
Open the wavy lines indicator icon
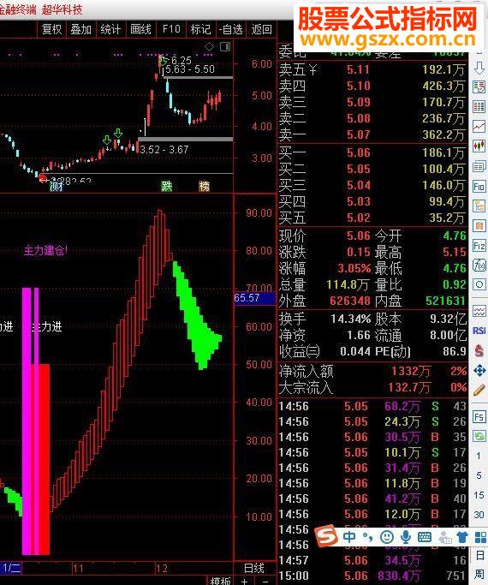(479, 311)
